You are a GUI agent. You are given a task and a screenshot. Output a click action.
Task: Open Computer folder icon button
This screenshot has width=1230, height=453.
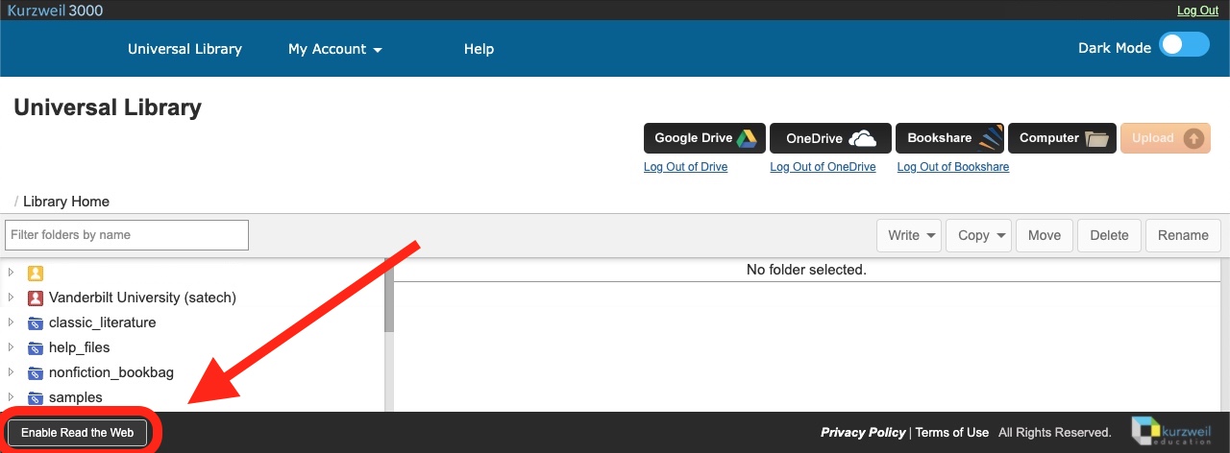(x=1062, y=138)
